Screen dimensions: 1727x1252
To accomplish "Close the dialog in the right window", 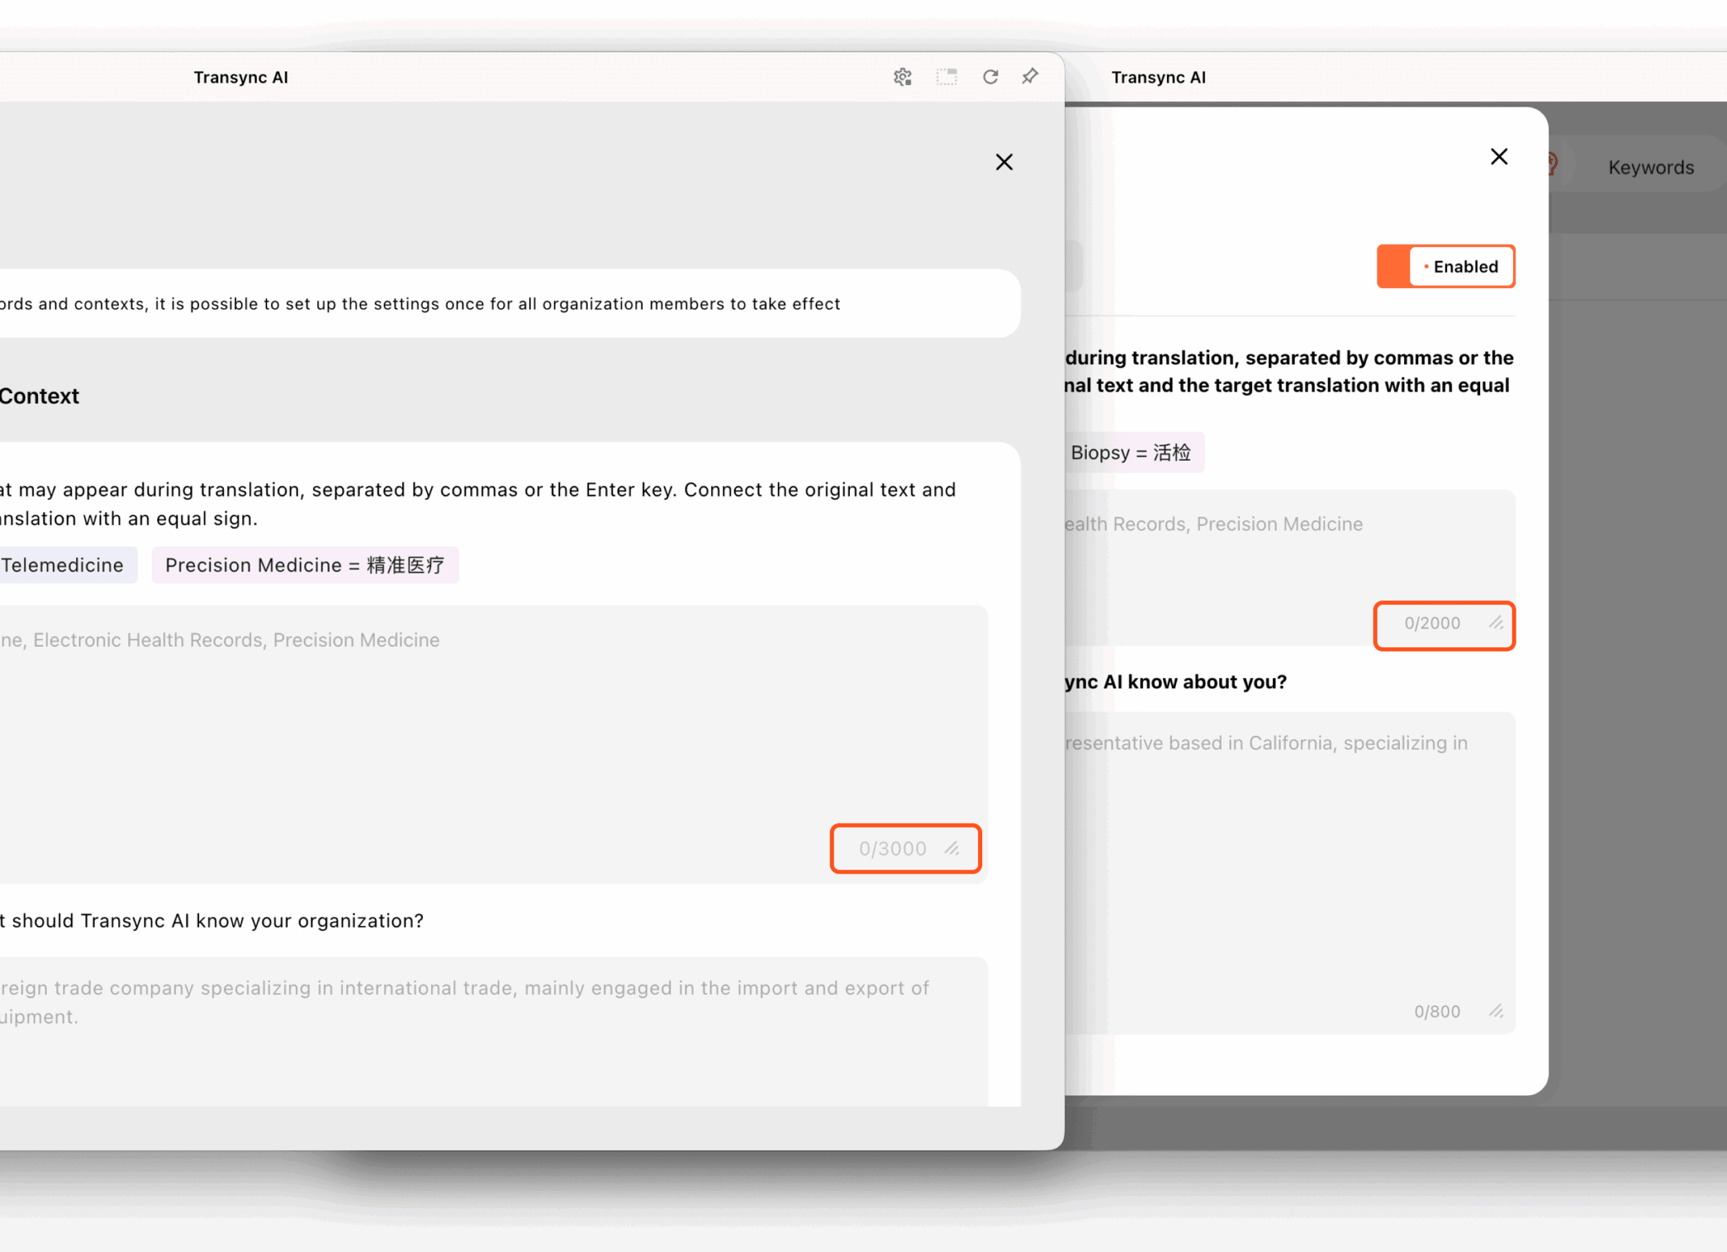I will 1498,157.
